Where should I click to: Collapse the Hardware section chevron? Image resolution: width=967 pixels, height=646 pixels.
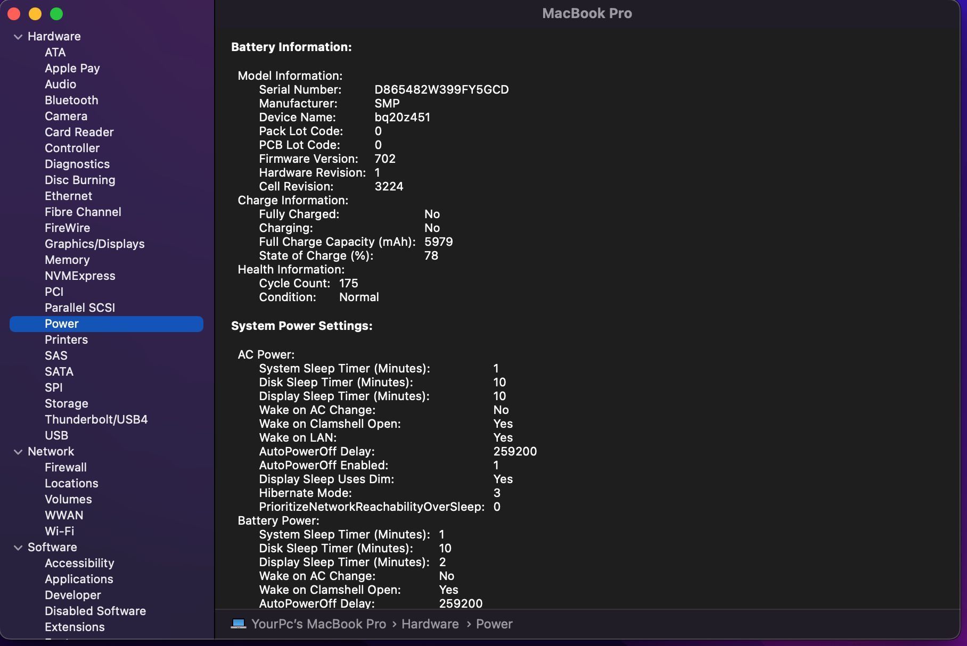point(18,37)
